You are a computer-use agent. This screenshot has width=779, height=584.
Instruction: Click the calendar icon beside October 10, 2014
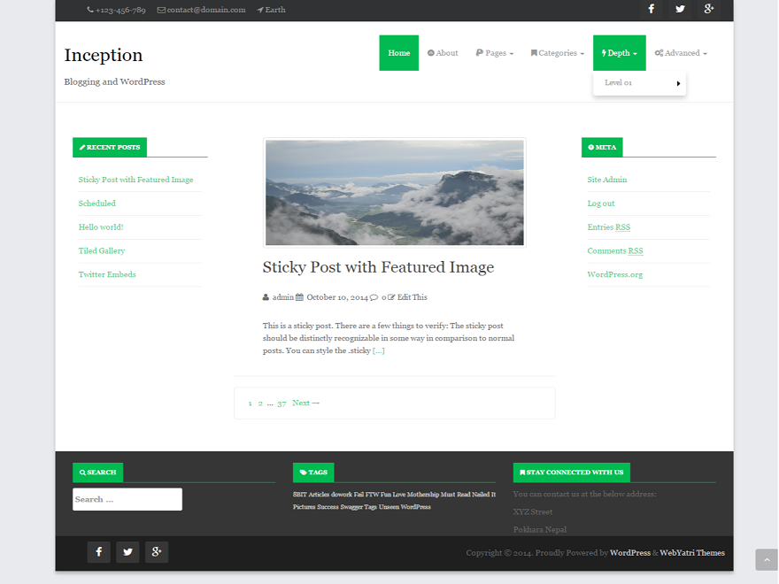(300, 296)
